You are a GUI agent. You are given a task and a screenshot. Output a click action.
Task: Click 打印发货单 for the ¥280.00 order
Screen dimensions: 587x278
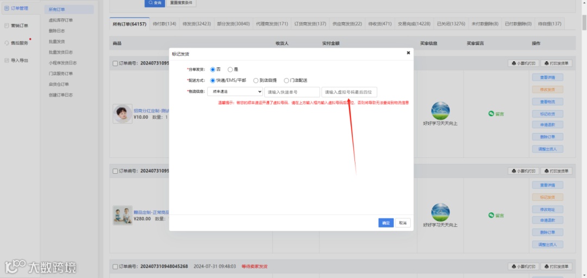click(x=557, y=171)
